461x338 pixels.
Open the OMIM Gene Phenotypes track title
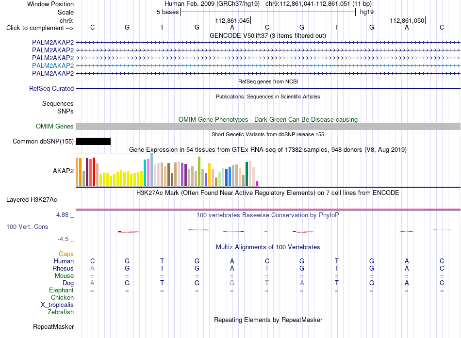point(268,119)
